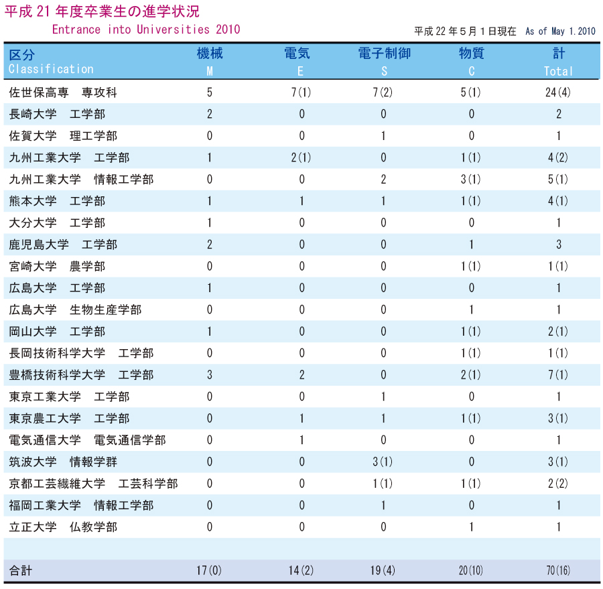603x589 pixels.
Task: Click the row label 電気通信大学 電気通信学部
Action: coord(87,440)
